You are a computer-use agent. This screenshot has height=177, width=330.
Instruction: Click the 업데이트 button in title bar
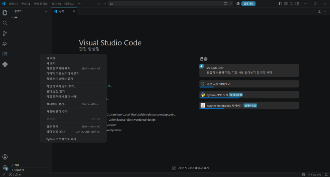(248, 4)
